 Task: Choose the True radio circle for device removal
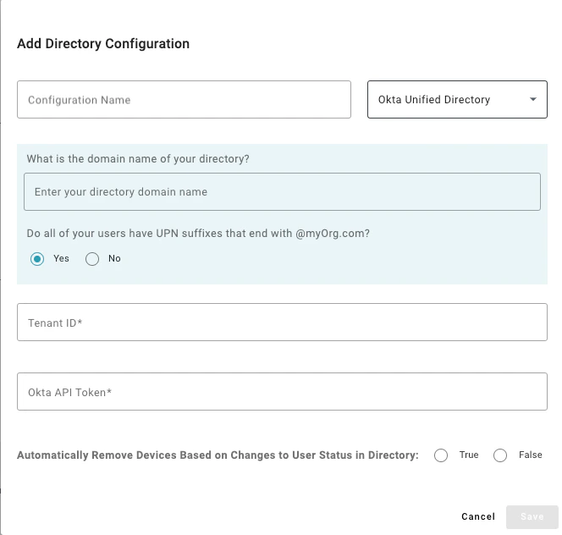441,455
